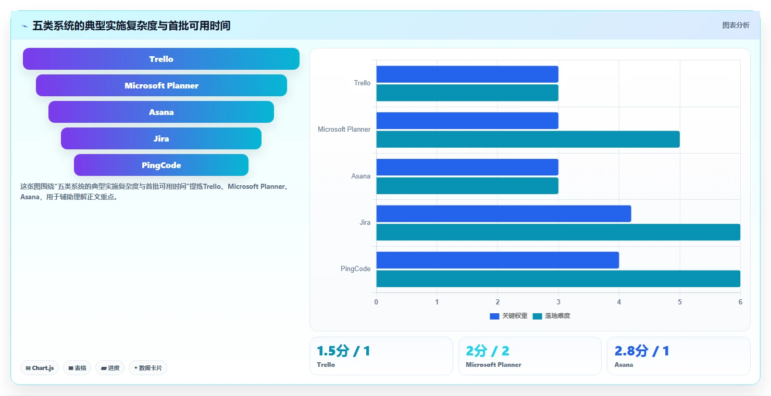Click the Microsoft Planner chart axis label
The height and width of the screenshot is (396, 771).
tap(344, 130)
